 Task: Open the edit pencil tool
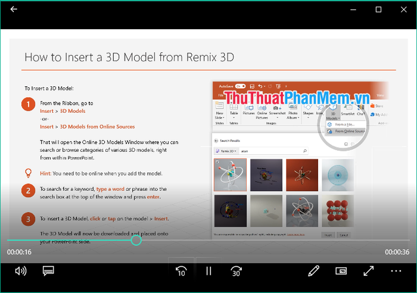(x=313, y=271)
